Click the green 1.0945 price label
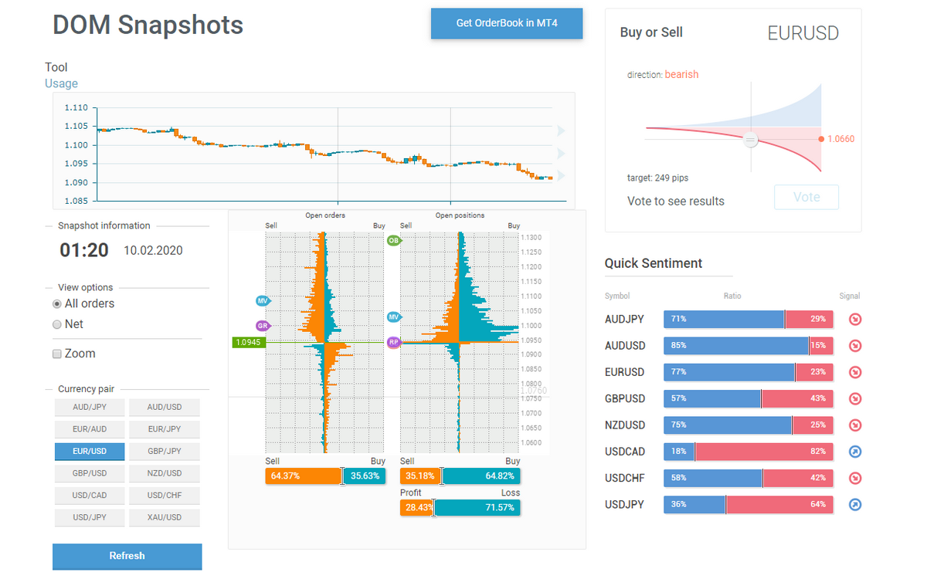 coord(248,341)
